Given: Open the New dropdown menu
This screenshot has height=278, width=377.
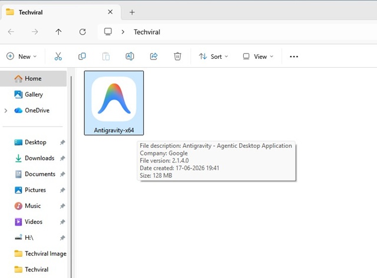Looking at the screenshot, I should 21,57.
